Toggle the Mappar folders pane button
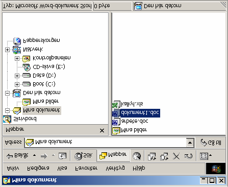The width and height of the screenshot is (228, 187). 113,155
